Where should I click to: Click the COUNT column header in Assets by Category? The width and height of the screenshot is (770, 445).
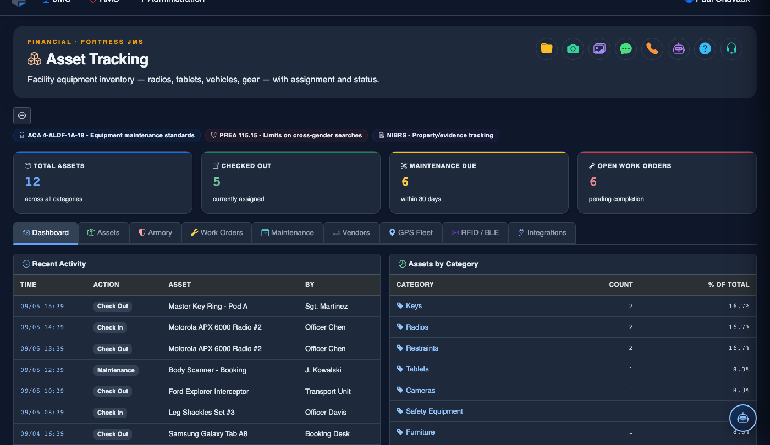[621, 285]
